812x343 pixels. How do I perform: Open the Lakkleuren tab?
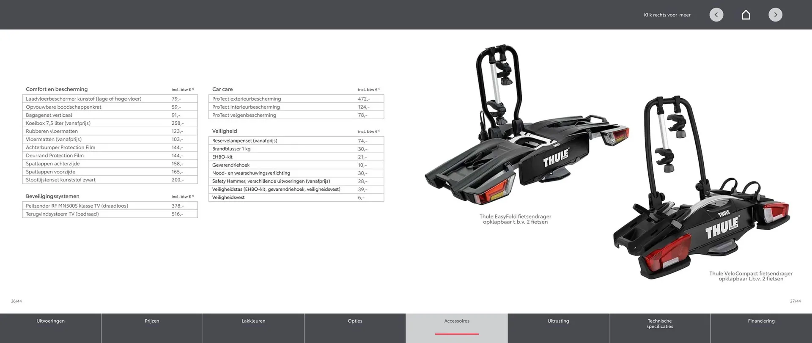click(253, 321)
